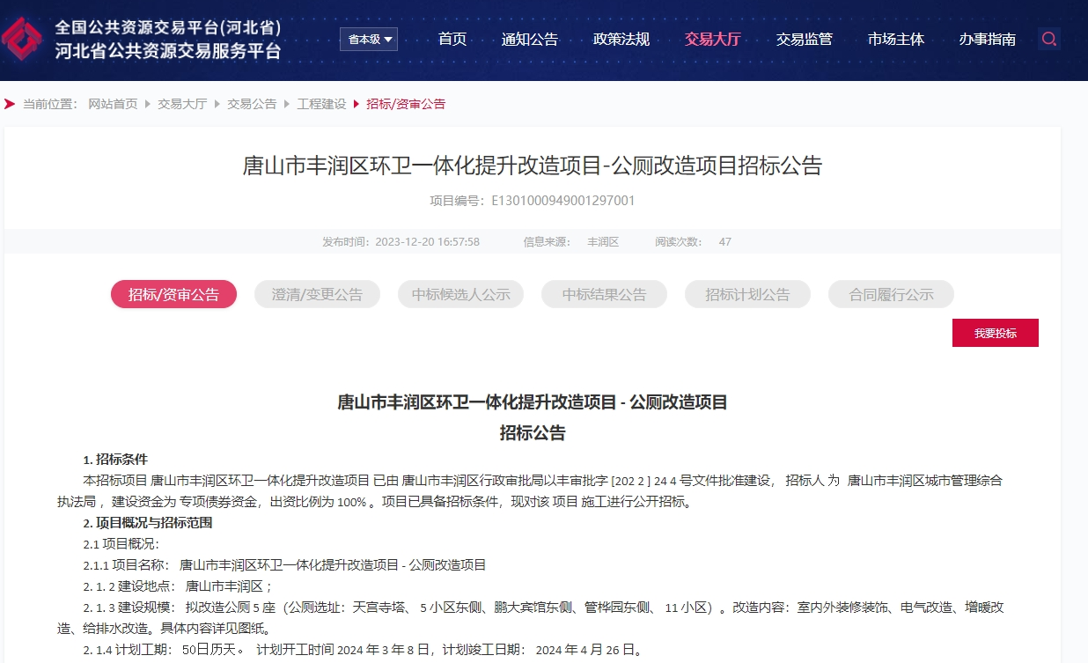Screen dimensions: 1088x663
Task: Navigate to 市场主体 section
Action: (896, 39)
